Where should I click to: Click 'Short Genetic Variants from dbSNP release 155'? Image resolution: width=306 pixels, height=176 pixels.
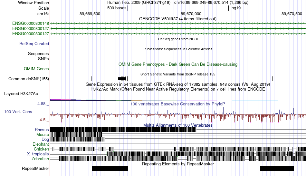coord(178,74)
